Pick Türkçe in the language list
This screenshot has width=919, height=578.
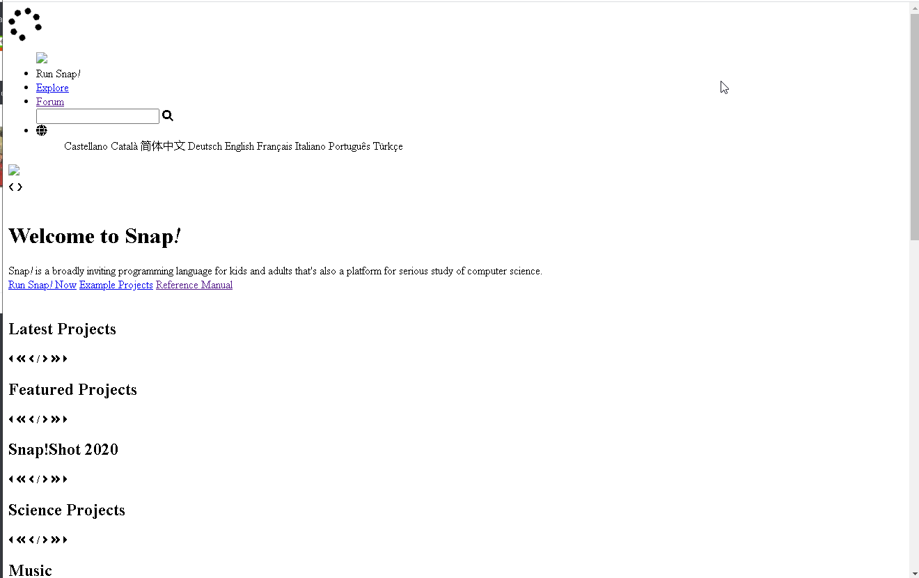tap(388, 146)
